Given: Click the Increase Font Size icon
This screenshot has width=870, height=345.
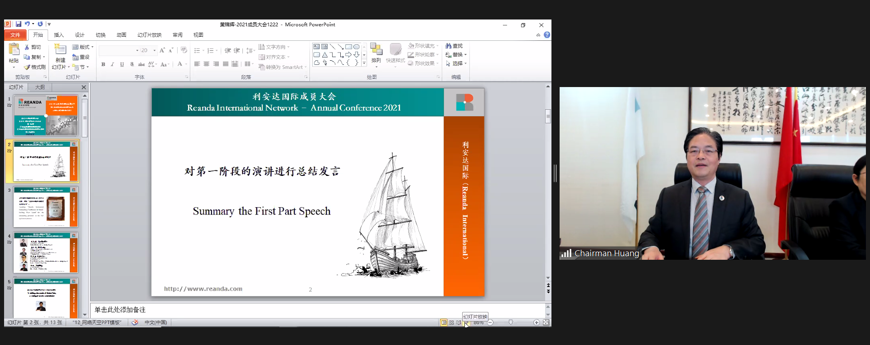Looking at the screenshot, I should coord(162,50).
